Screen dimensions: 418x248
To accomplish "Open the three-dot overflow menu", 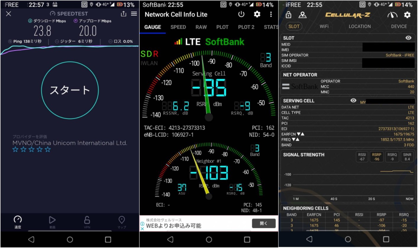I will tap(271, 15).
